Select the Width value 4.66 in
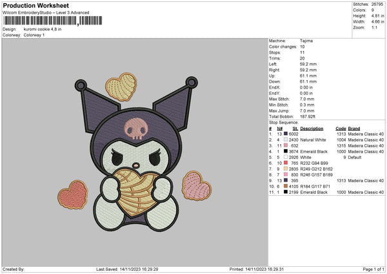387x274 pixels. click(x=377, y=22)
